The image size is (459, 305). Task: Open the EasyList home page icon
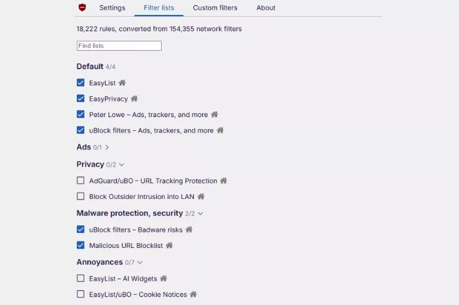tap(122, 82)
